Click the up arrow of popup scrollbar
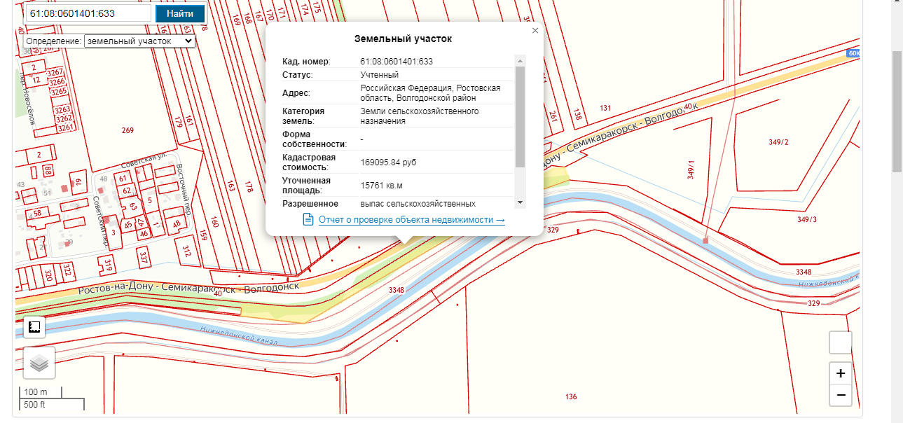903x423 pixels. click(x=520, y=60)
